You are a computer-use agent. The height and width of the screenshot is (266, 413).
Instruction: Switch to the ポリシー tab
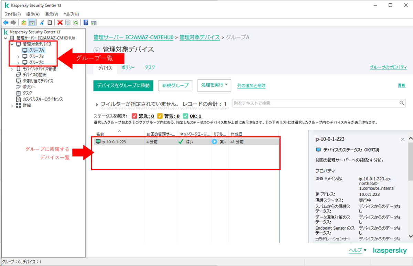pos(128,68)
